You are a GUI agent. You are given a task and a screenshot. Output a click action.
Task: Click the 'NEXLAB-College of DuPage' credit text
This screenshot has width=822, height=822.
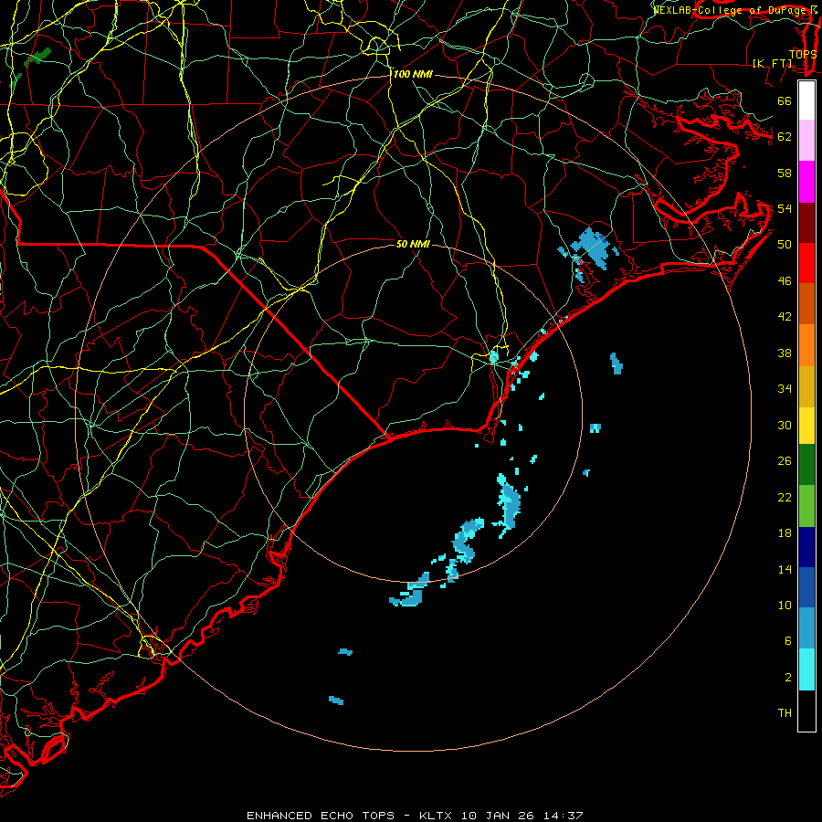coord(729,10)
